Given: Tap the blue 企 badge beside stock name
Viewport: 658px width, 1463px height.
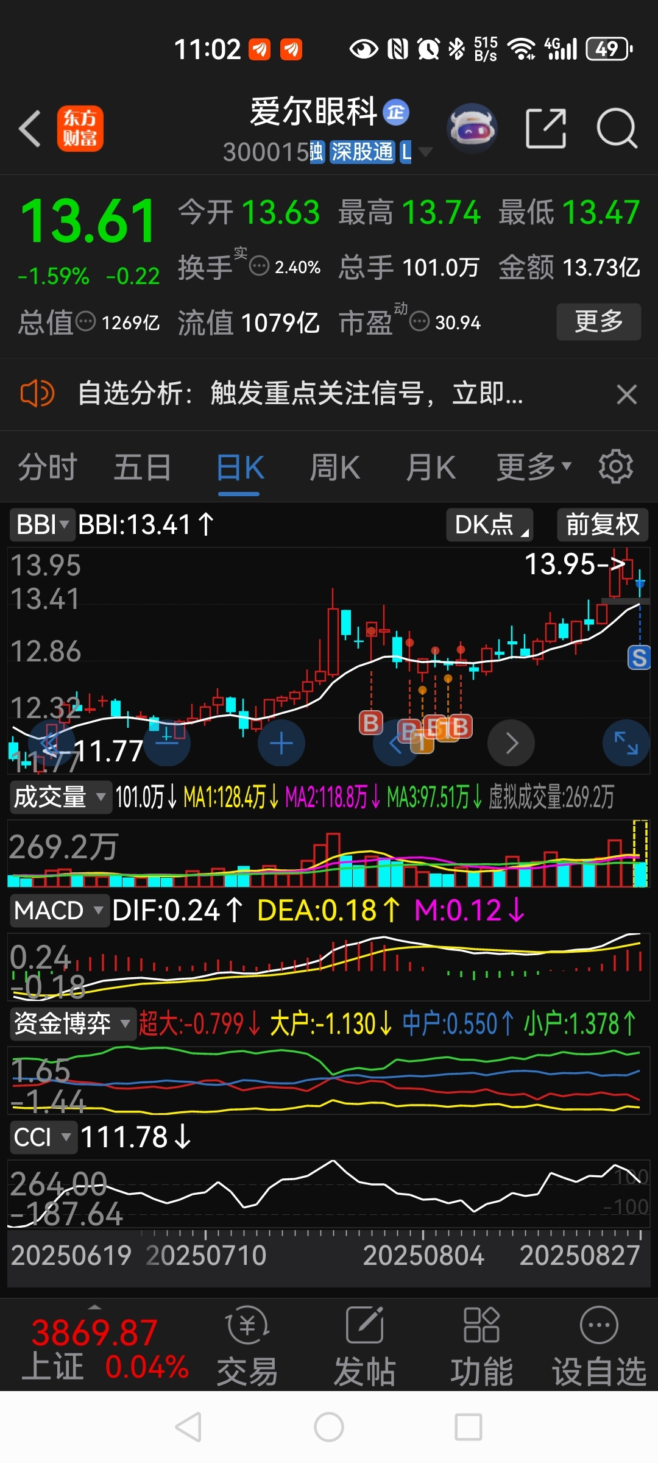Looking at the screenshot, I should click(x=396, y=113).
